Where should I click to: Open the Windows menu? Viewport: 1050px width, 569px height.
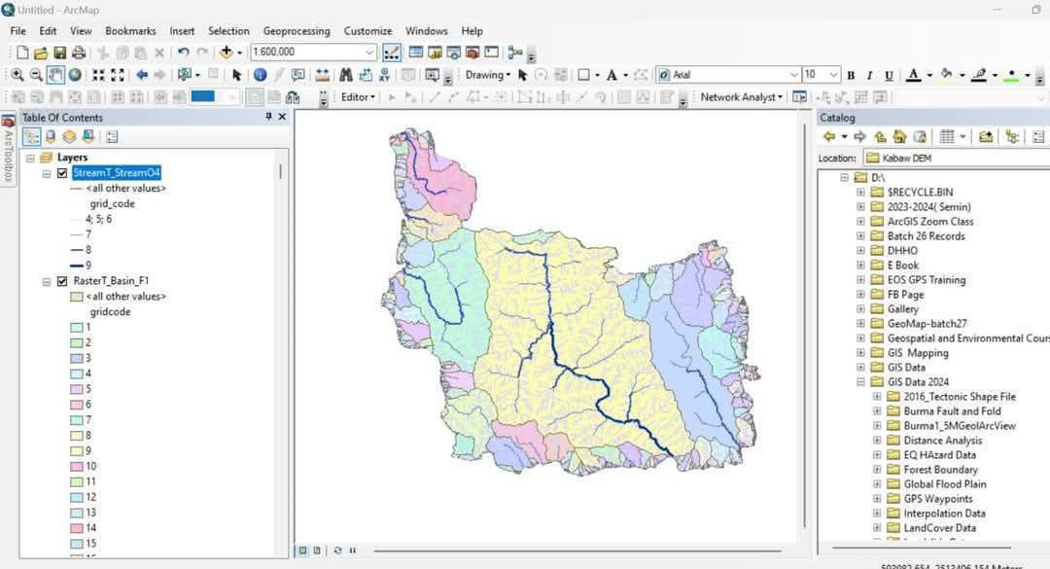pyautogui.click(x=426, y=31)
